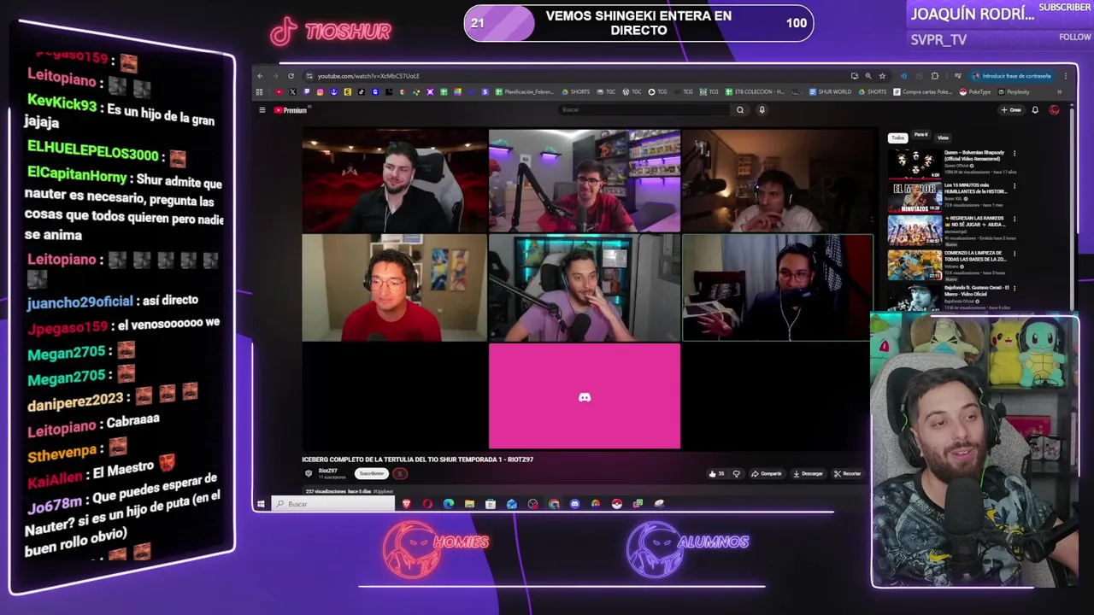Open File Explorer from the taskbar
Screen dimensions: 1094x615
(x=469, y=504)
